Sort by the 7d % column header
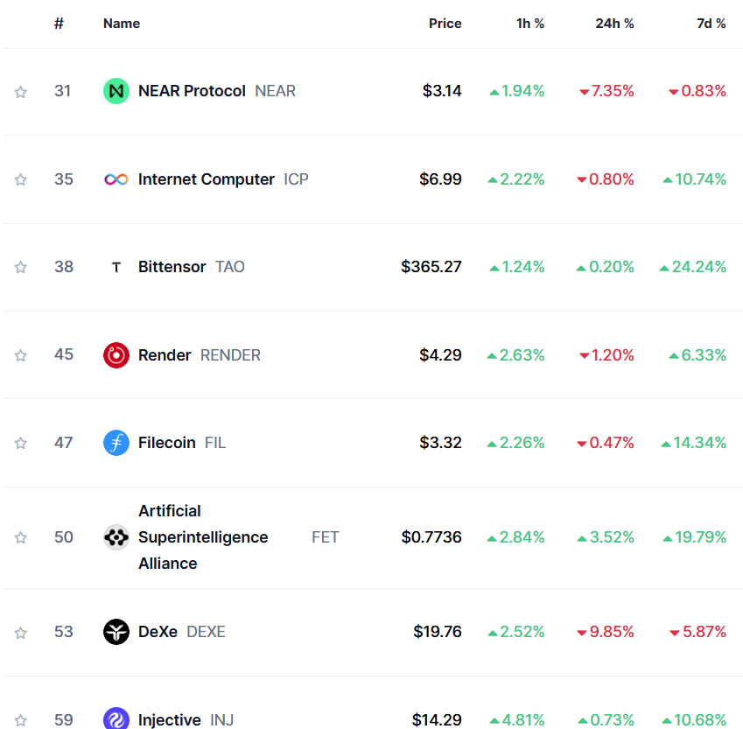The image size is (743, 729). click(x=711, y=24)
